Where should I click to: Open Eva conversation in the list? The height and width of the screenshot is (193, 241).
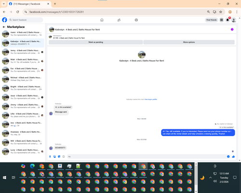point(23,70)
